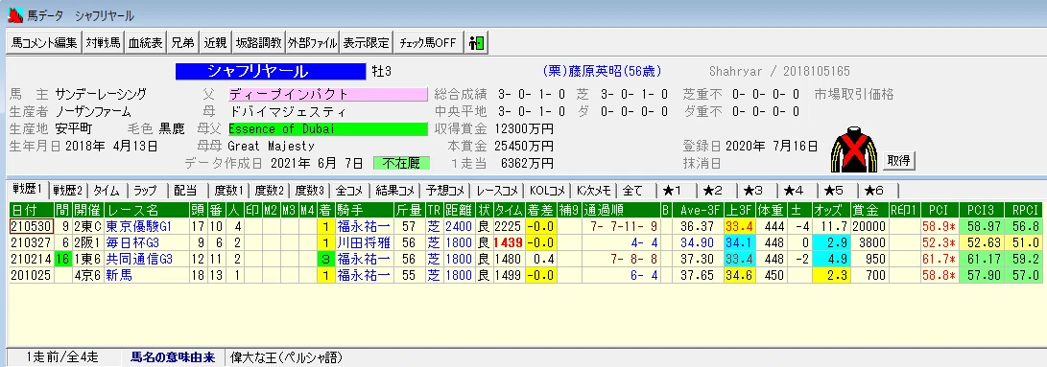Switch to ラップ tab
This screenshot has width=1047, height=367.
tap(146, 190)
